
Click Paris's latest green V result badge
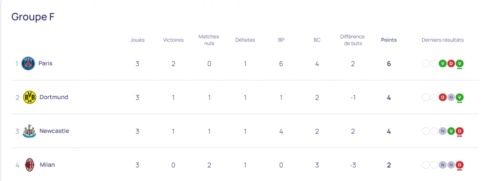click(x=460, y=64)
